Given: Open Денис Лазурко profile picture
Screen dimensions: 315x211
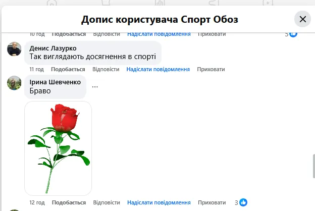Looking at the screenshot, I should click(14, 49).
